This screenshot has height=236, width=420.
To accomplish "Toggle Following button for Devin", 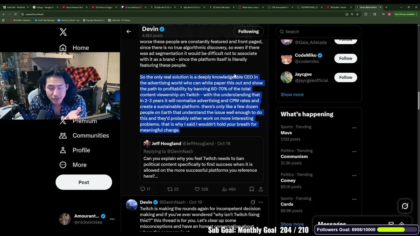I will coord(248,31).
